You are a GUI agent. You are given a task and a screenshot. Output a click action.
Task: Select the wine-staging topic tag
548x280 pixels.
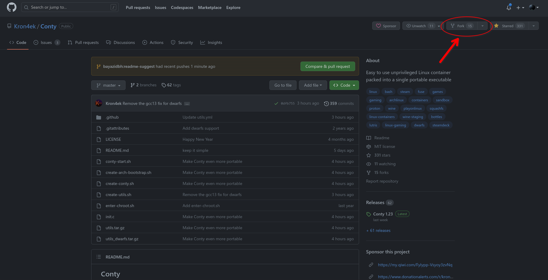413,117
